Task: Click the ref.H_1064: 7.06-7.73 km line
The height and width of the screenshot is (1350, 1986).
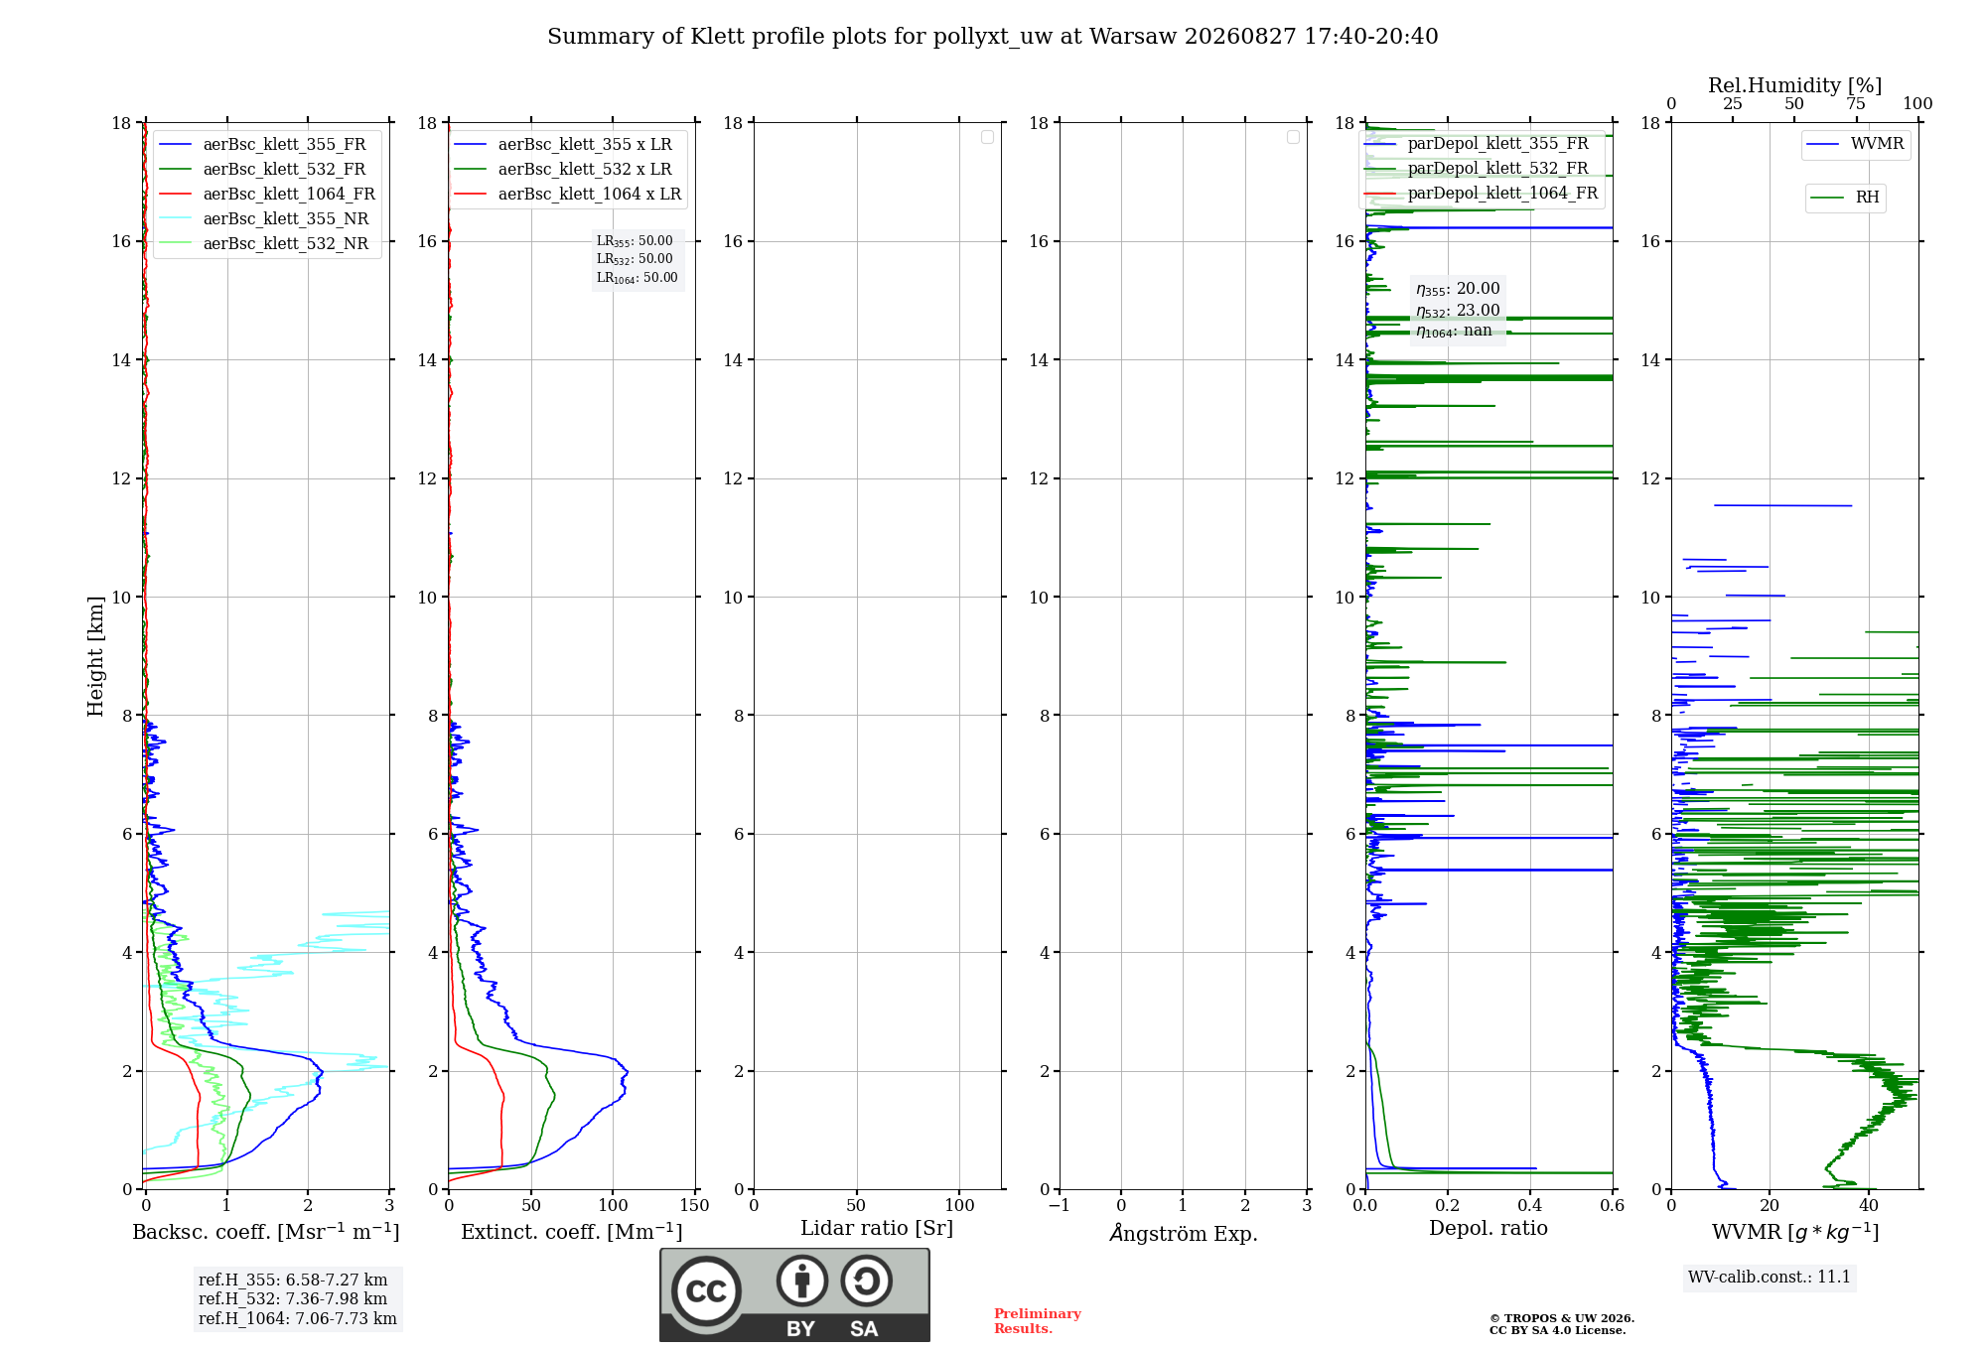Action: [x=298, y=1319]
